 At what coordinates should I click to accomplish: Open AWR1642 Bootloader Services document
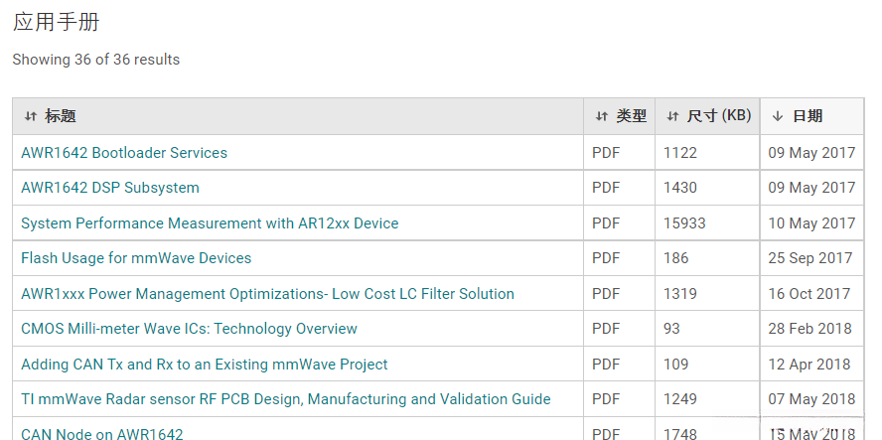point(124,153)
